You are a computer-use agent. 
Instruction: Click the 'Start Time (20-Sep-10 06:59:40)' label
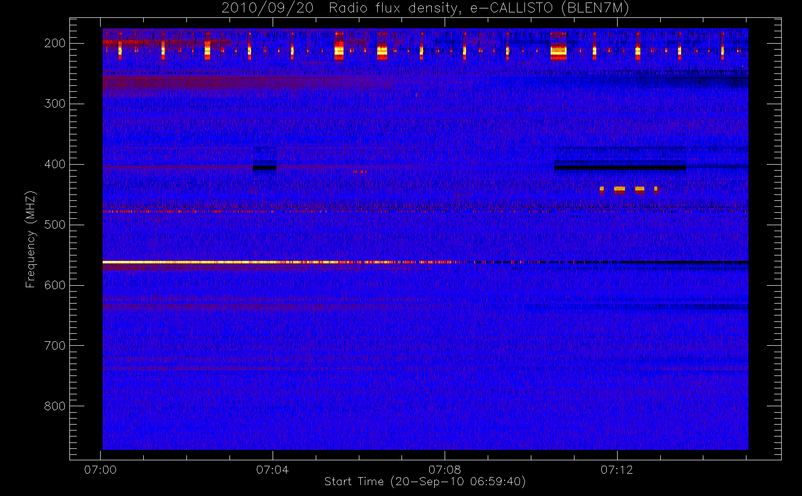425,482
